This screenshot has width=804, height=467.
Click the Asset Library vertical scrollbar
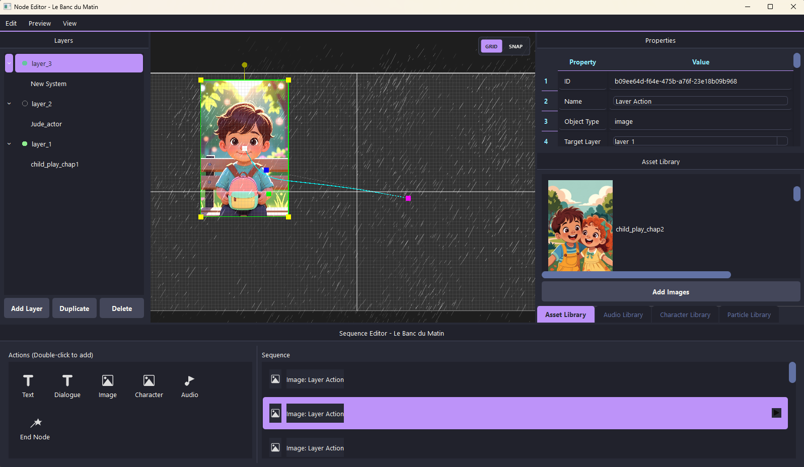click(x=796, y=194)
